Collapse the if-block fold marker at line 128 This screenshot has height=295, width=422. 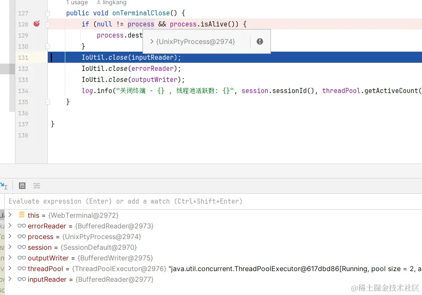(47, 24)
